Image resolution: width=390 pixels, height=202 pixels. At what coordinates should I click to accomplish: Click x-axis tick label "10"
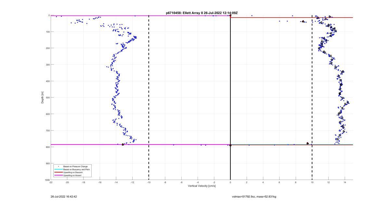coord(312,182)
